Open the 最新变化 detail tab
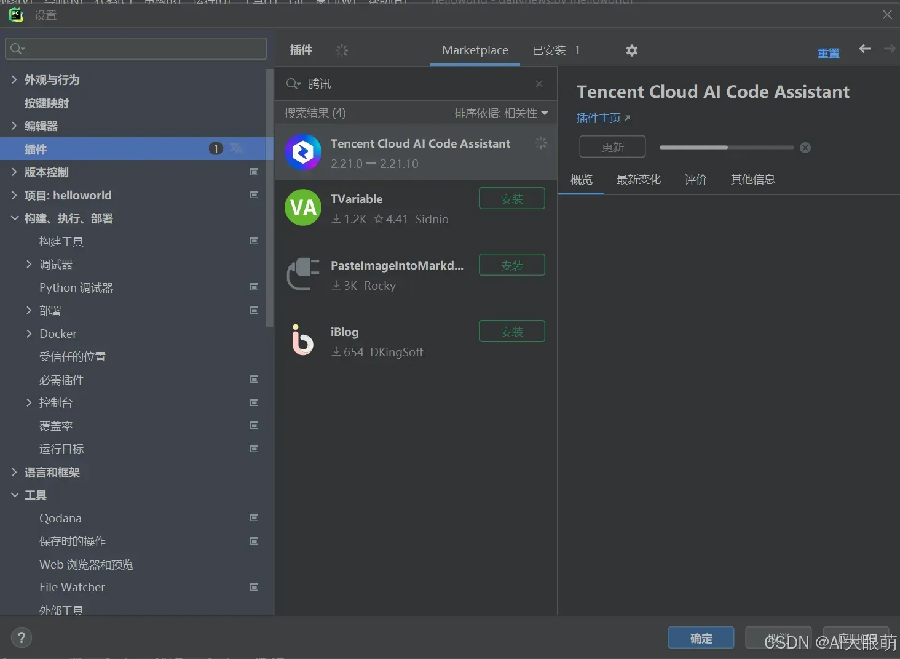Viewport: 900px width, 659px height. (639, 180)
